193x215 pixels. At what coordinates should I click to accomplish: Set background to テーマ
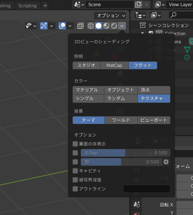point(89,120)
